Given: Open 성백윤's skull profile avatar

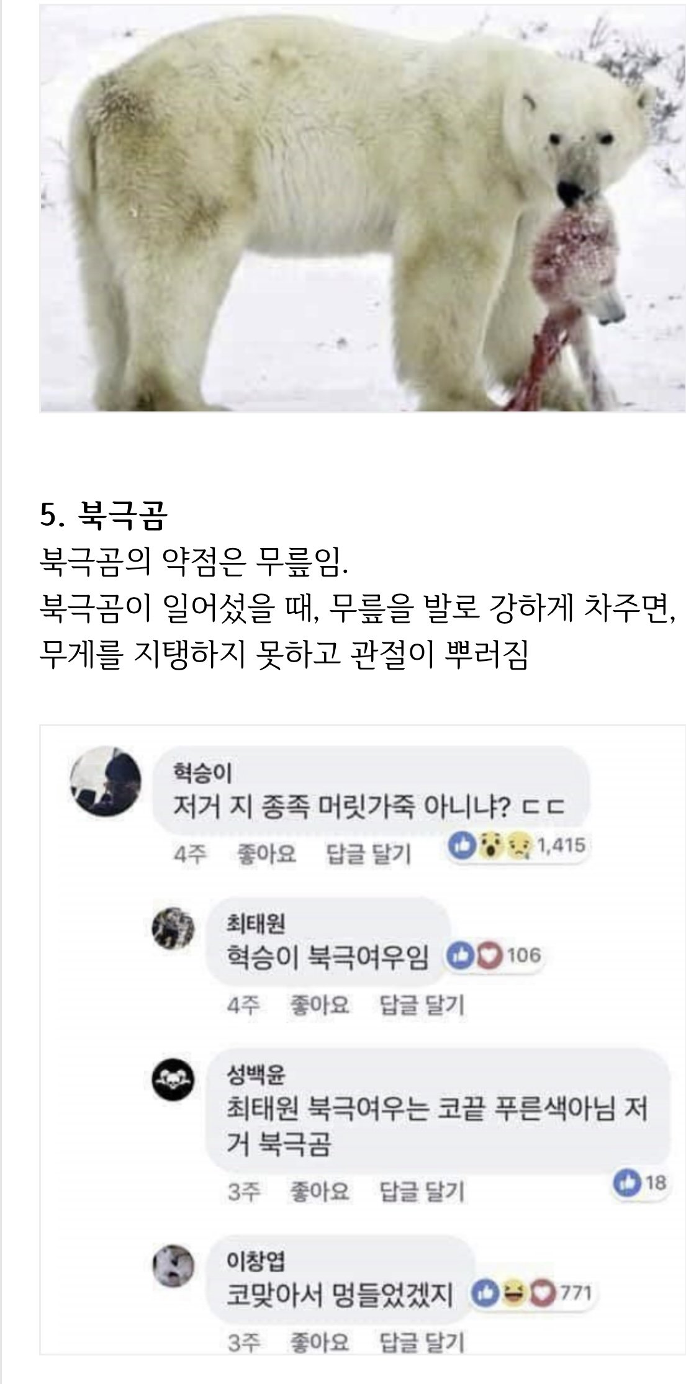Looking at the screenshot, I should pyautogui.click(x=174, y=1082).
